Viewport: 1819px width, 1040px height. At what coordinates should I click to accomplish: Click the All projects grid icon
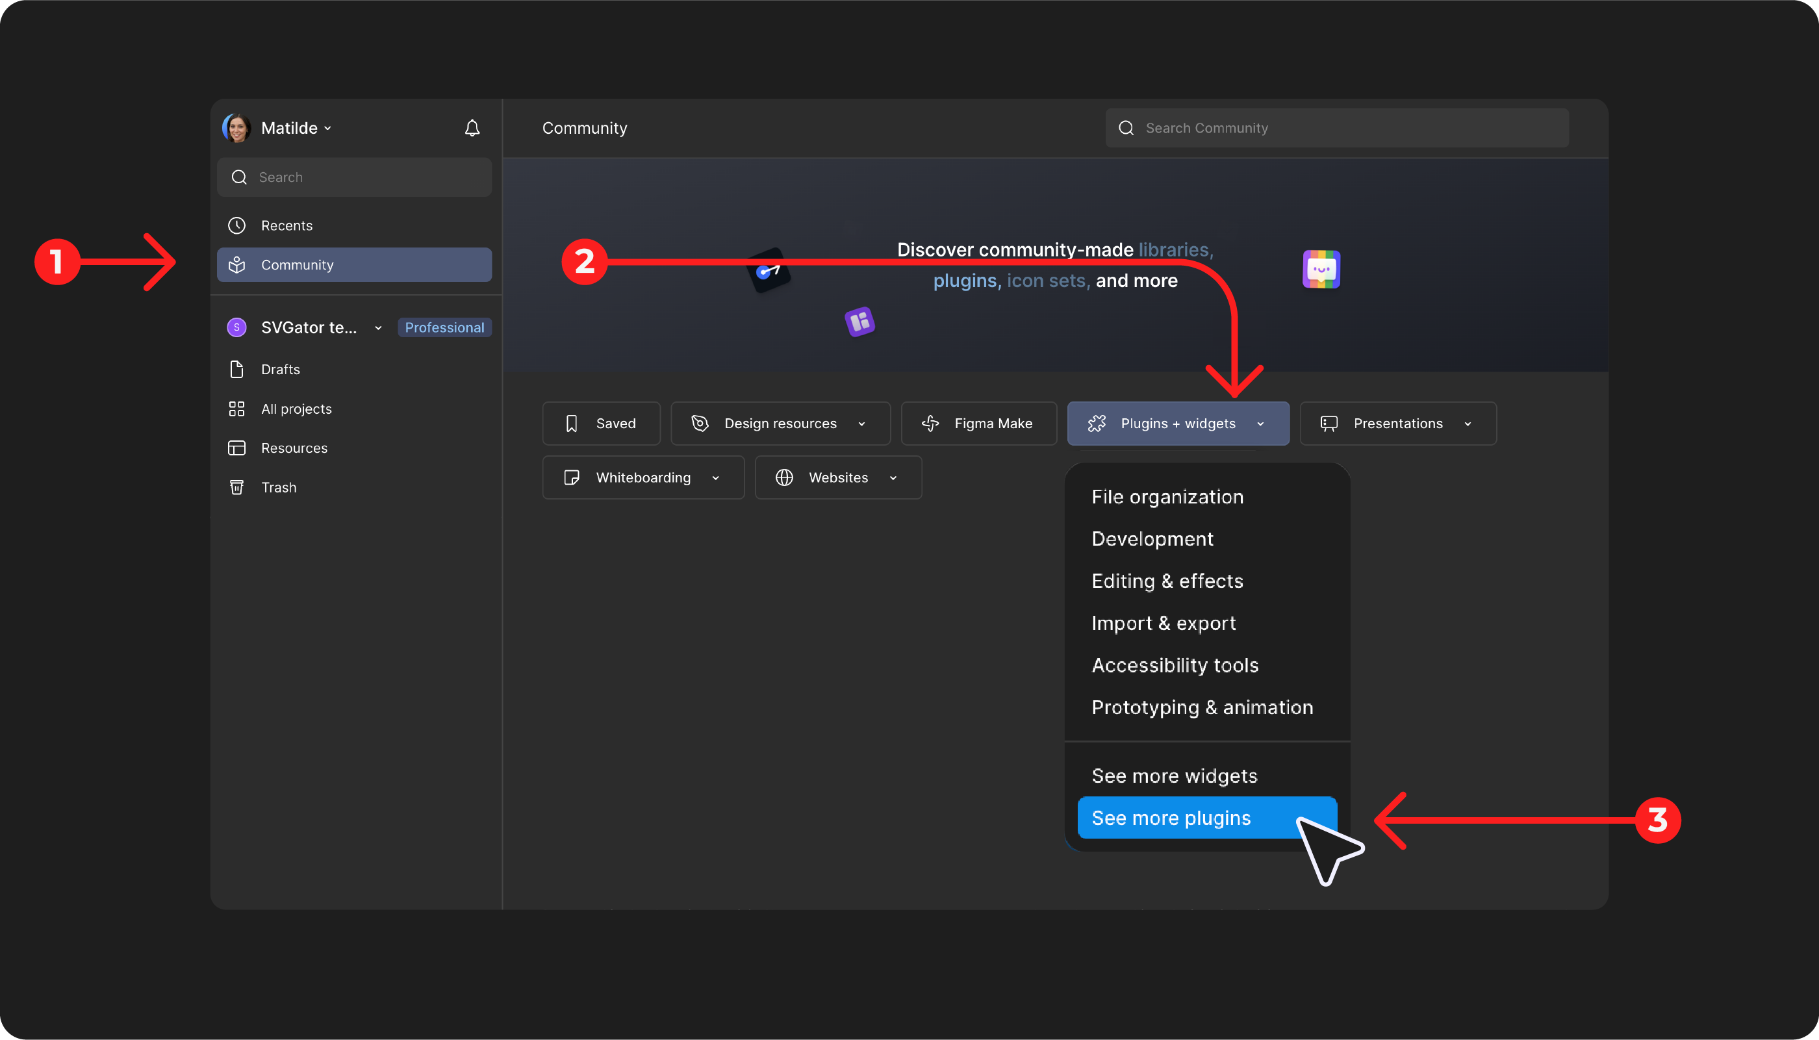click(x=237, y=409)
